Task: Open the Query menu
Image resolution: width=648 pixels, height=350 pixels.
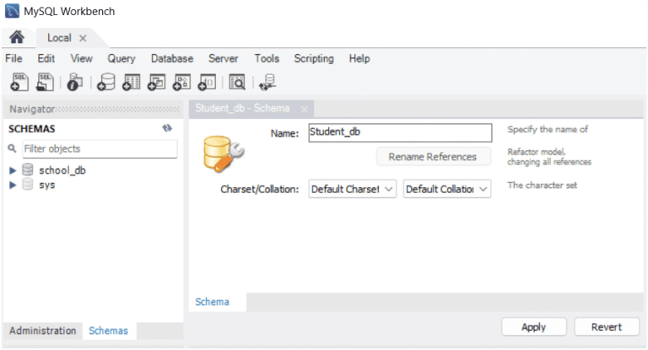Action: pos(121,59)
